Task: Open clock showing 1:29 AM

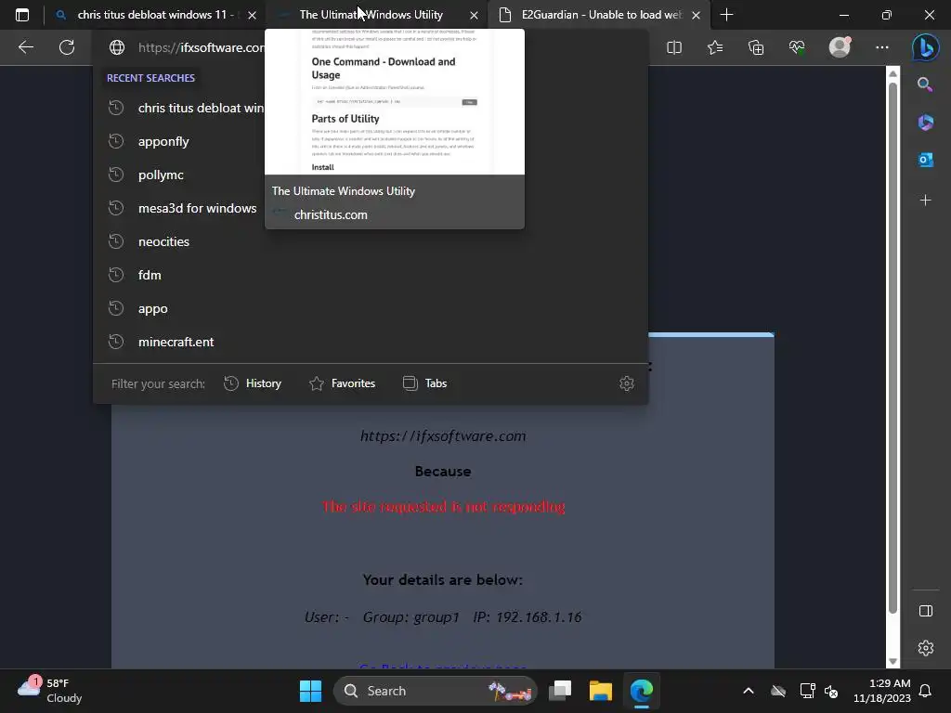Action: tap(882, 691)
